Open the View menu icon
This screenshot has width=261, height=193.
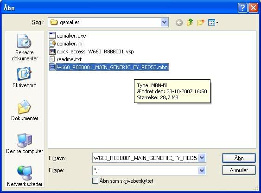point(213,22)
